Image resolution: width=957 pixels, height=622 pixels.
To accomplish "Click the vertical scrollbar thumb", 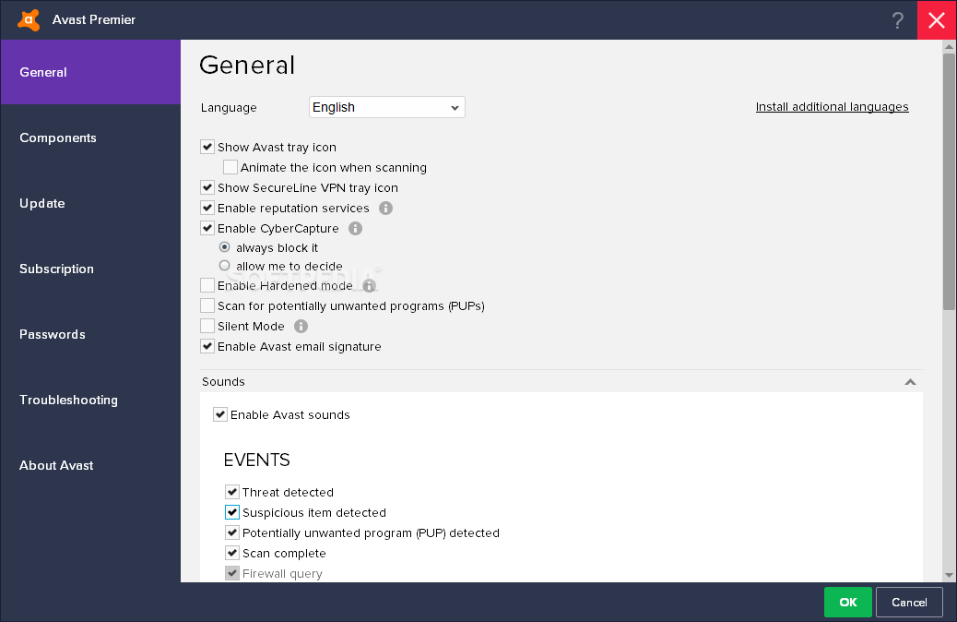I will click(949, 182).
